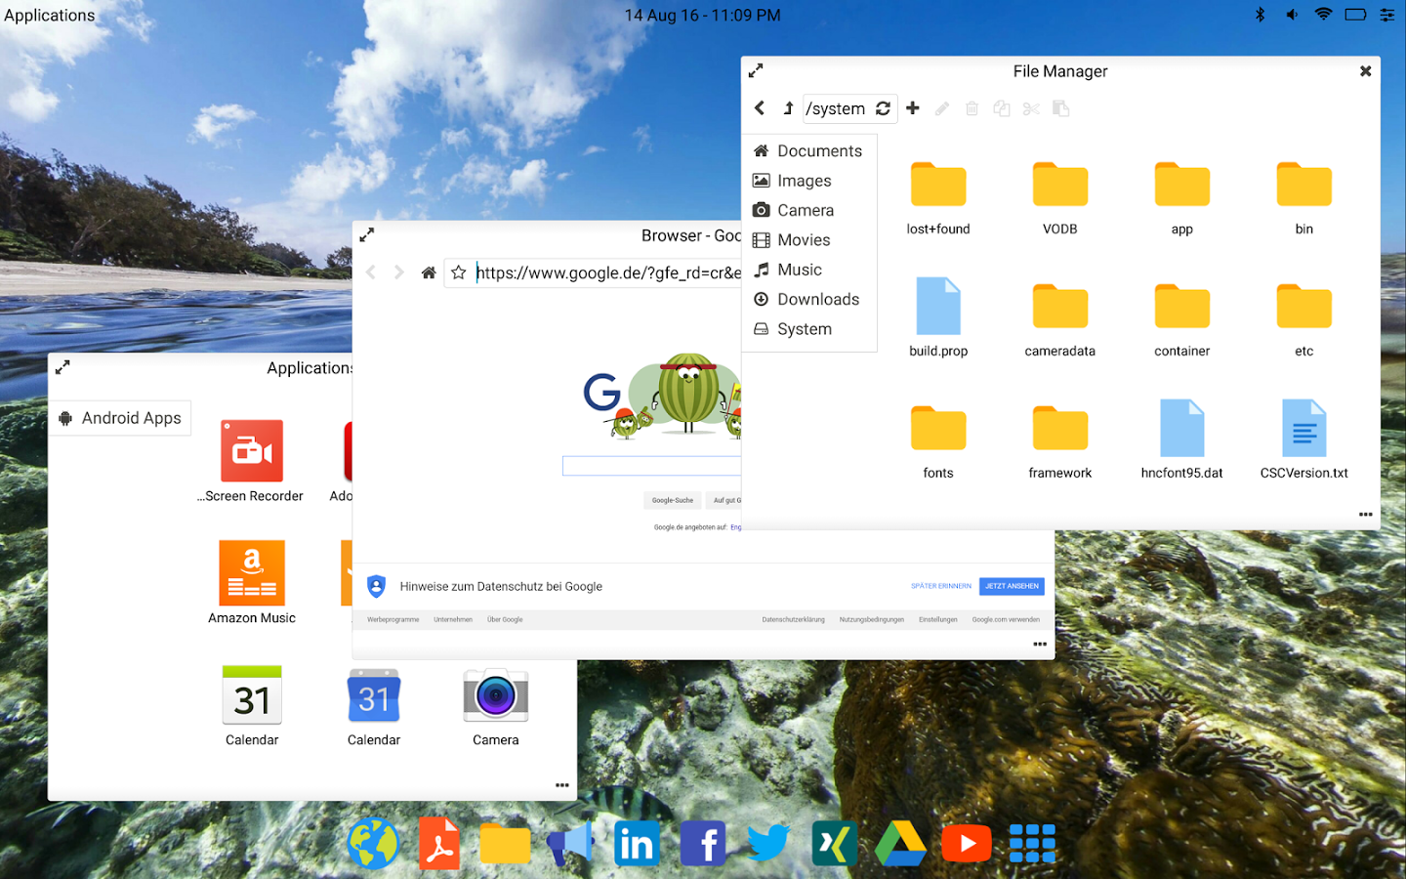Expand the File Manager three-dots menu
This screenshot has width=1406, height=879.
(x=1366, y=514)
